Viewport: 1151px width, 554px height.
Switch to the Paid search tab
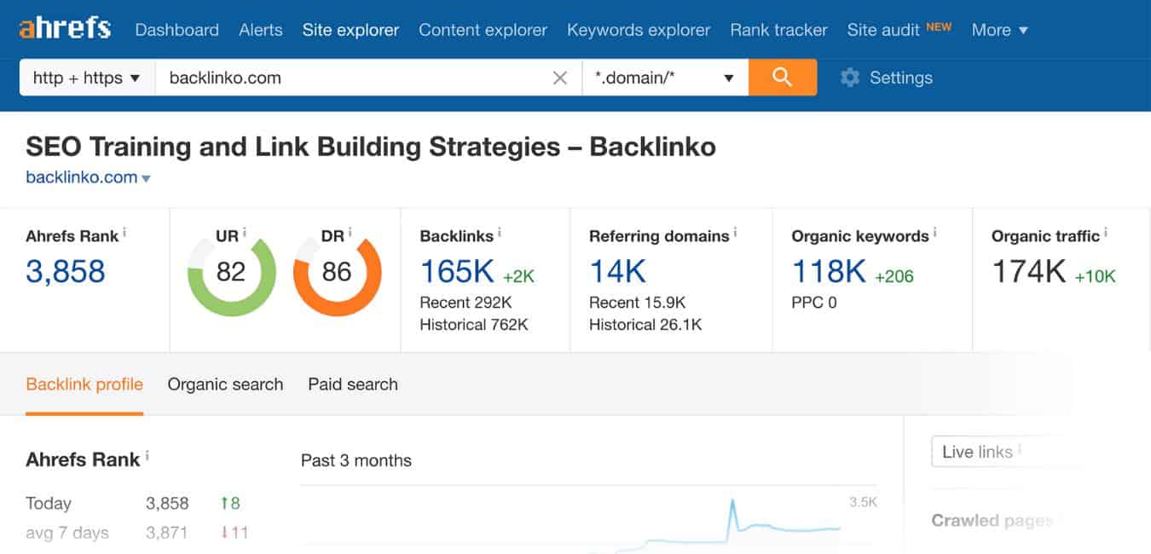click(353, 384)
